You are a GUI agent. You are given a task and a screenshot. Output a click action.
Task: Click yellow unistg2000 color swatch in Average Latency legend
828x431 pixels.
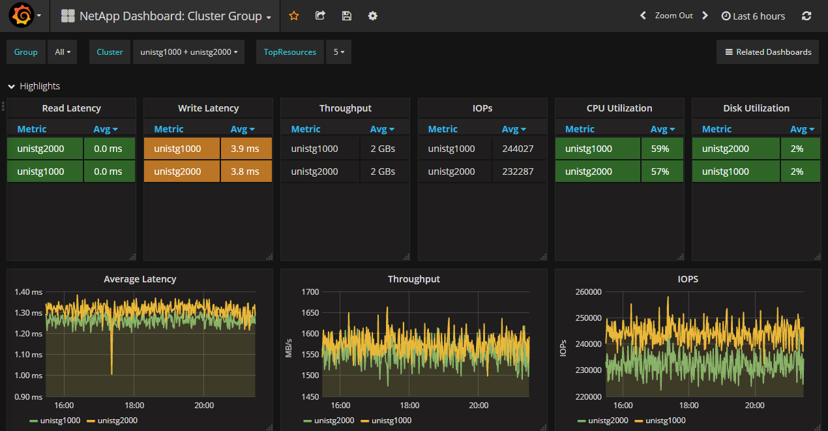[x=91, y=421]
